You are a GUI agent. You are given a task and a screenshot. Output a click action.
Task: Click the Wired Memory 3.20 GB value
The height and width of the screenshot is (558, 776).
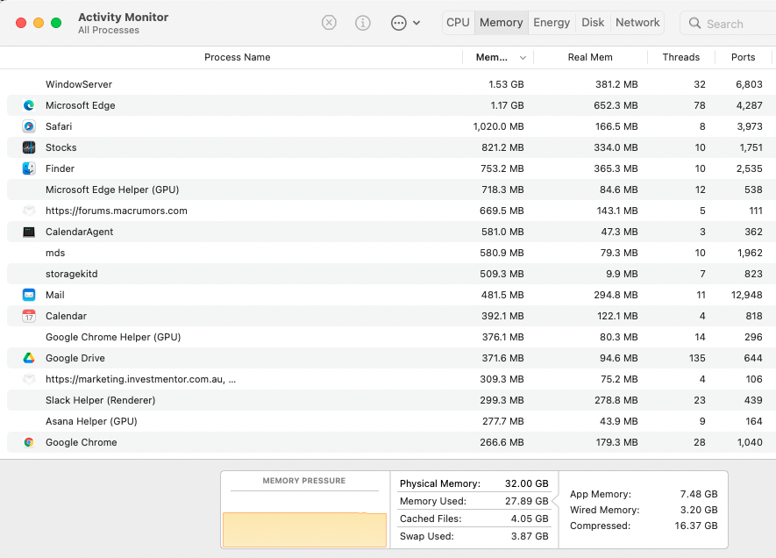698,510
